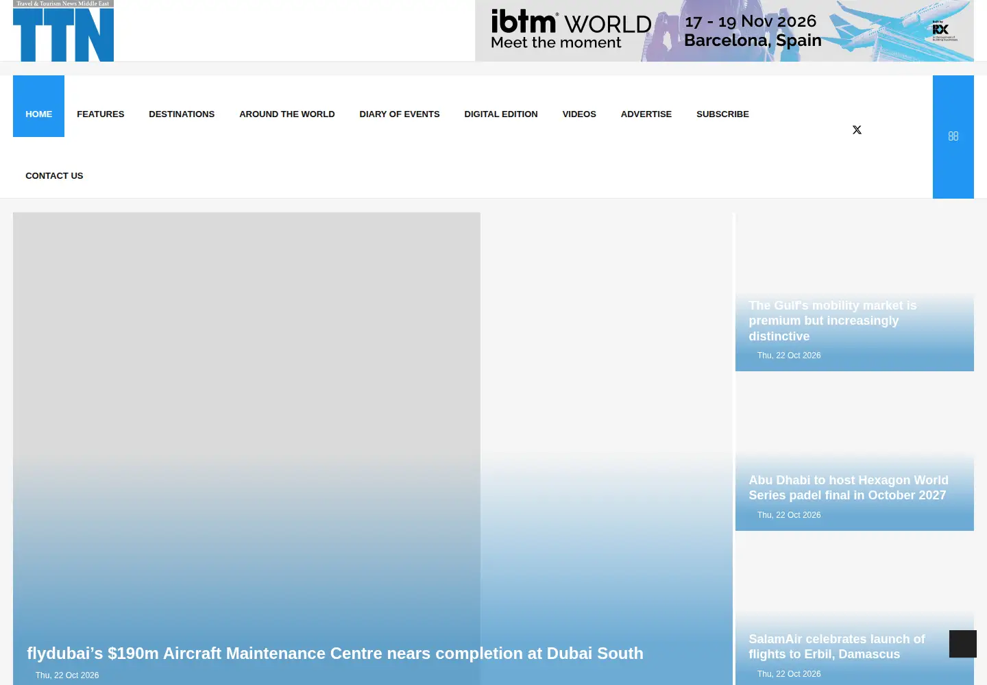Open Abu Dhabi Hexagon World Series padel article
987x685 pixels.
click(849, 488)
